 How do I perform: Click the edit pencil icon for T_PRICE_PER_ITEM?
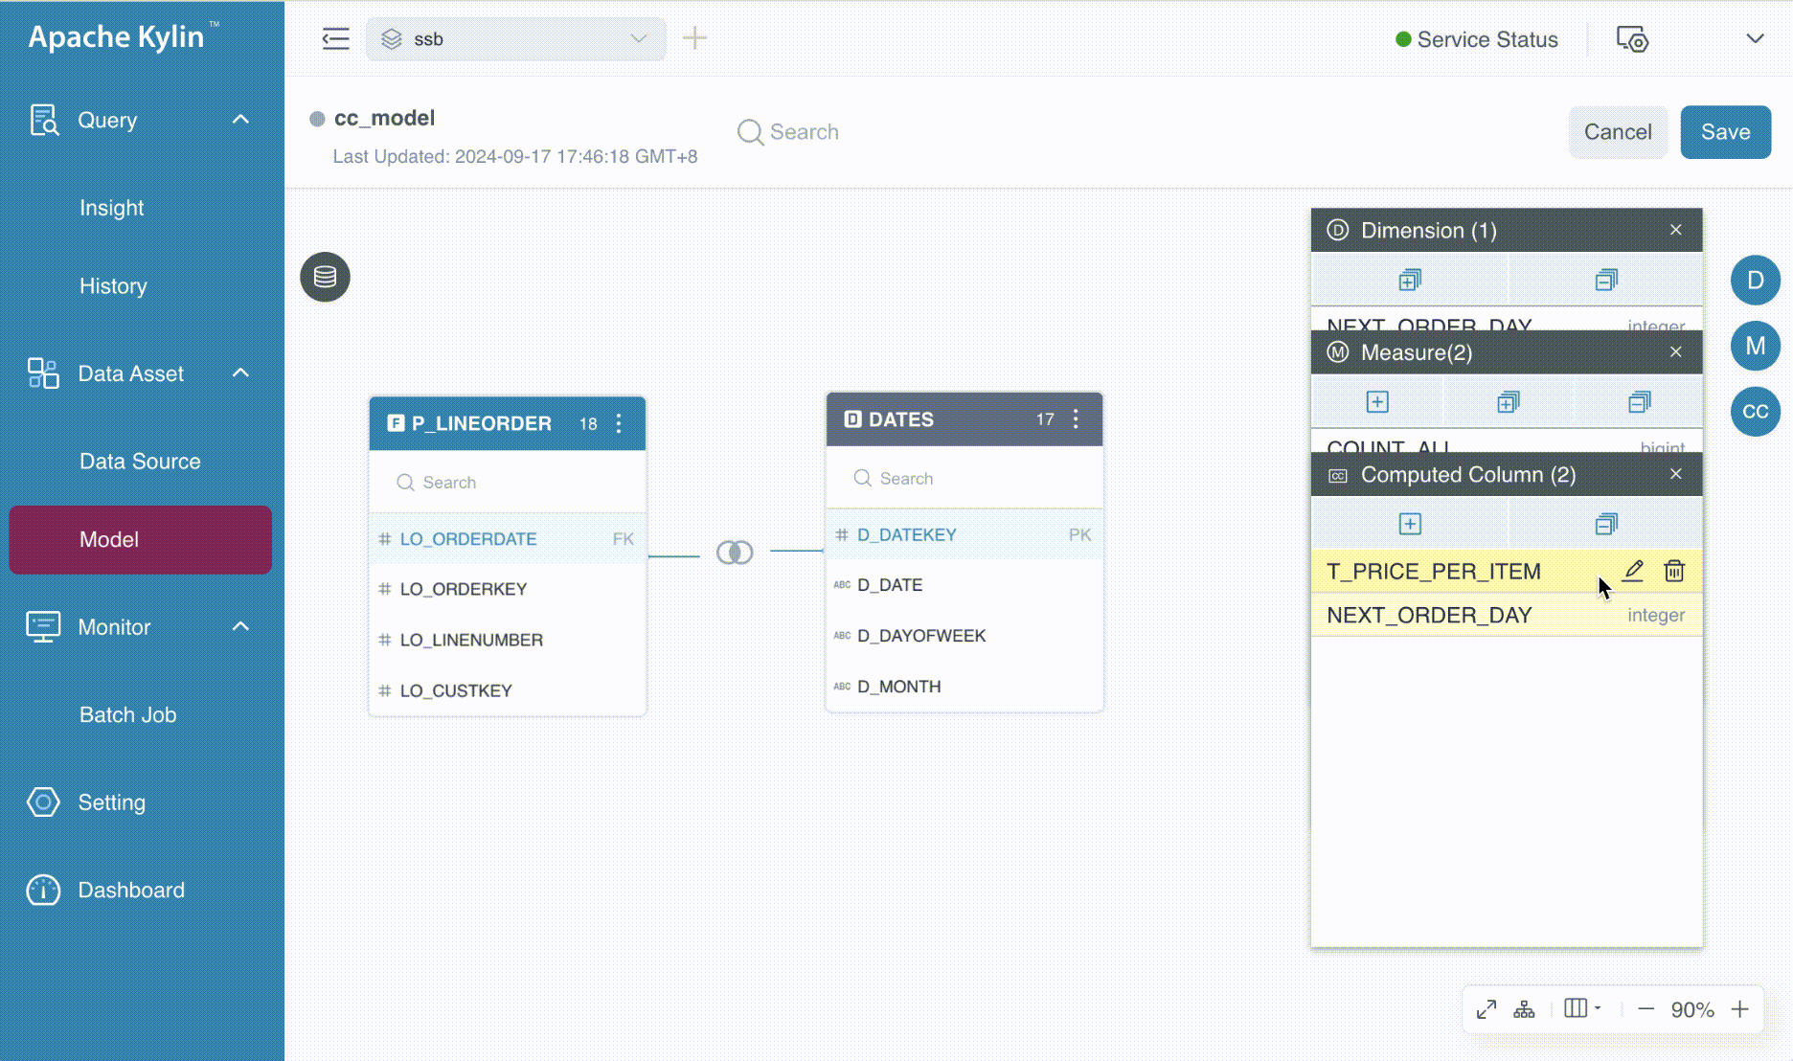pyautogui.click(x=1633, y=571)
